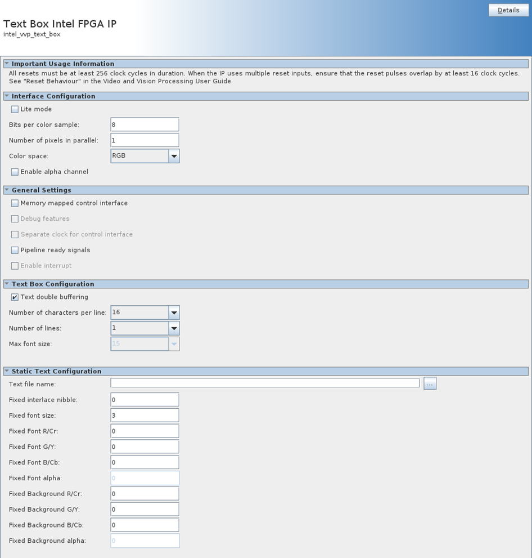Tick Memory mapped control interface

click(x=15, y=203)
